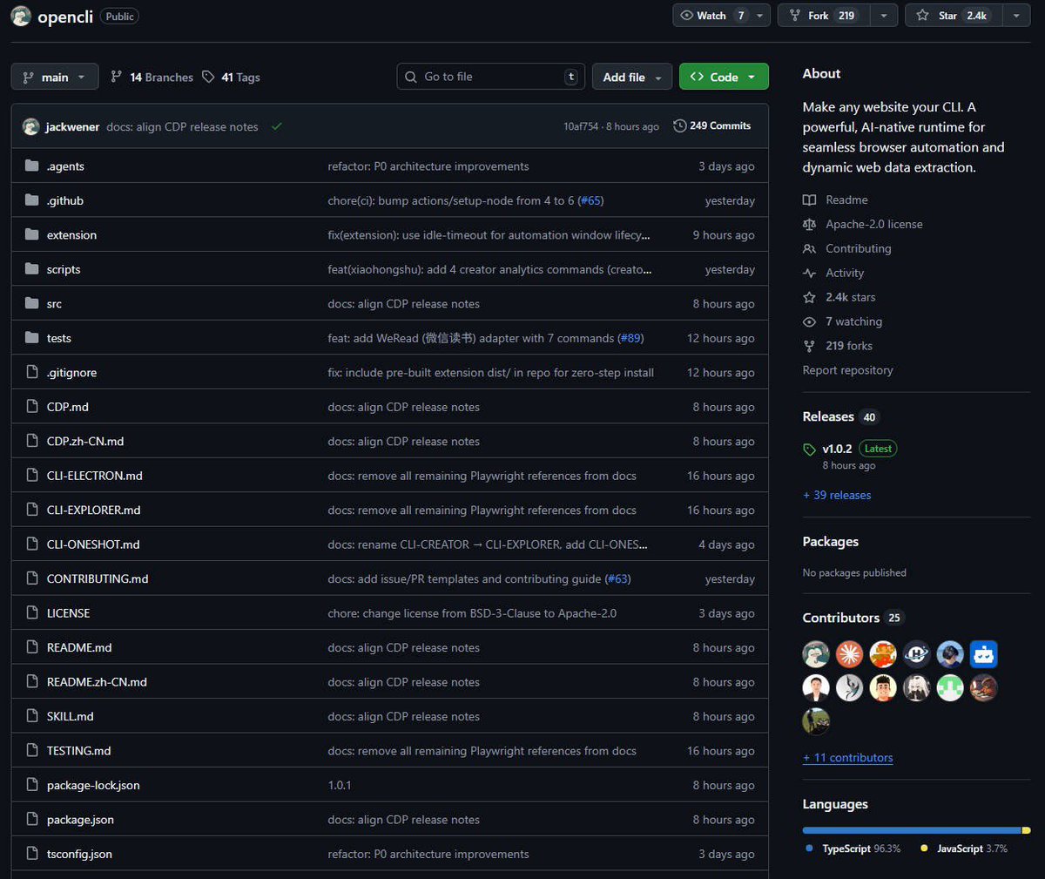Watch the repository for notifications
Screen dimensions: 1045x879
click(x=713, y=16)
